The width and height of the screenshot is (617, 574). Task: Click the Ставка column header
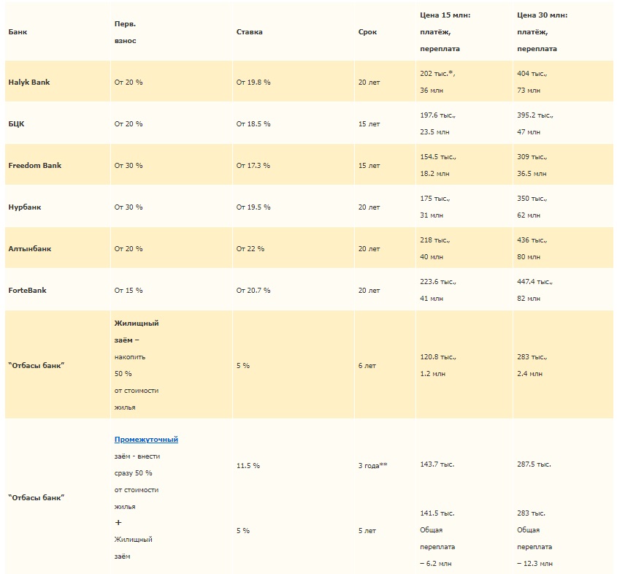pos(250,32)
